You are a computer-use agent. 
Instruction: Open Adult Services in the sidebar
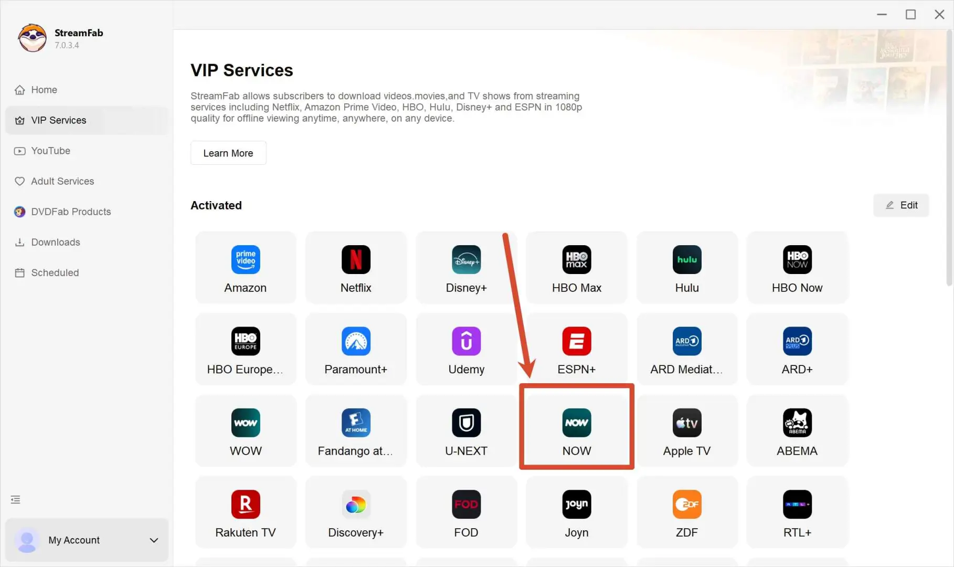tap(87, 181)
